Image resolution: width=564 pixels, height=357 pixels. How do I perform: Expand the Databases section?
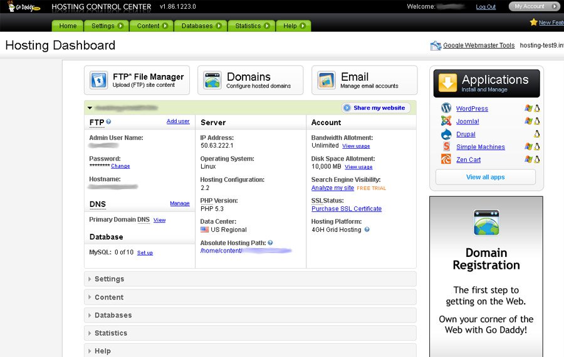point(250,315)
